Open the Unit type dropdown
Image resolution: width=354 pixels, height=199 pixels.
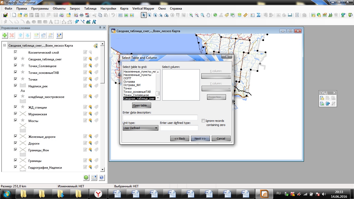140,128
